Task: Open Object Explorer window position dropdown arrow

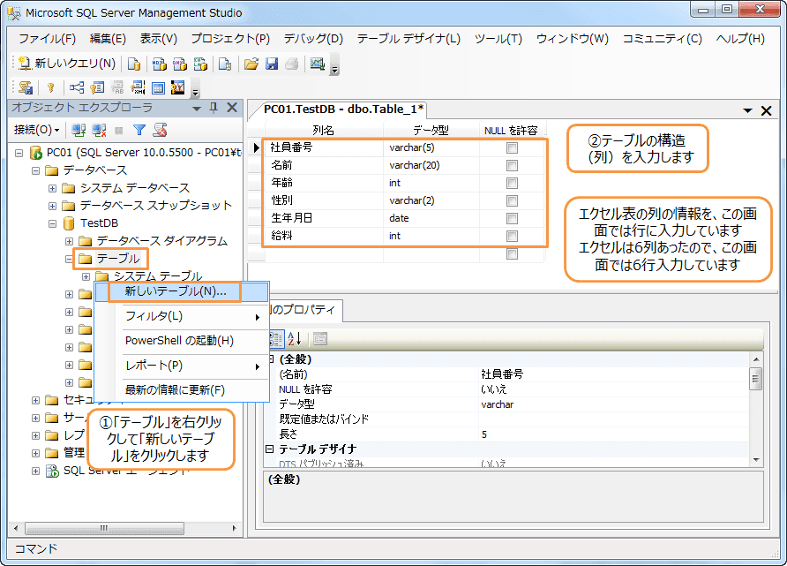Action: pos(197,109)
